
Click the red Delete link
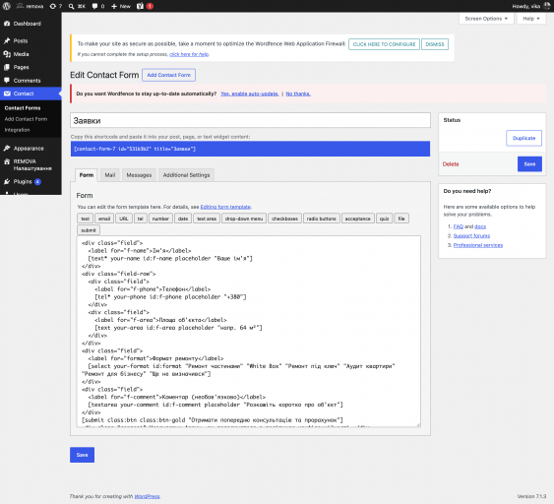[451, 164]
